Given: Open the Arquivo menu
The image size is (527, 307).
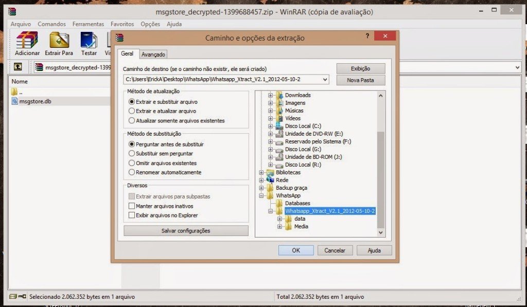Looking at the screenshot, I should [x=21, y=24].
